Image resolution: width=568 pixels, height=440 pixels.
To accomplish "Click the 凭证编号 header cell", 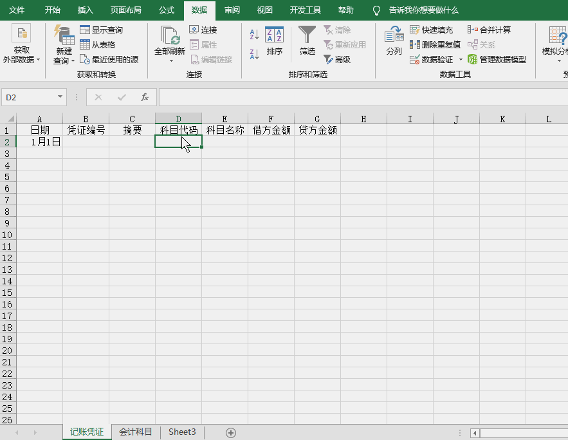I will (86, 130).
